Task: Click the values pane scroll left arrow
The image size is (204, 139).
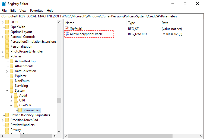Action: click(x=66, y=136)
